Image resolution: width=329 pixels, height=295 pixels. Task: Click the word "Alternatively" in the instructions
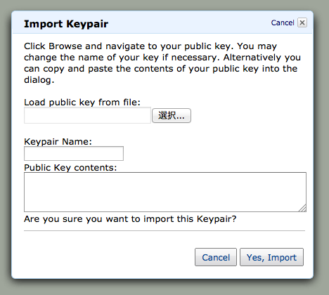tap(252, 58)
